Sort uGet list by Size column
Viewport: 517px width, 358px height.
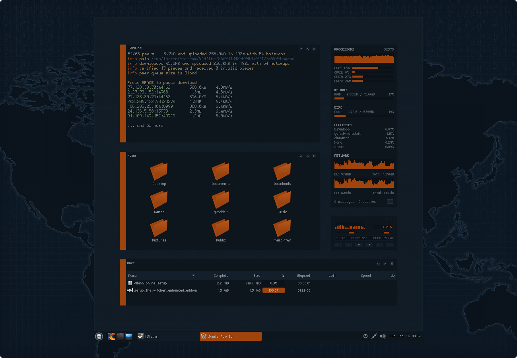(x=257, y=276)
